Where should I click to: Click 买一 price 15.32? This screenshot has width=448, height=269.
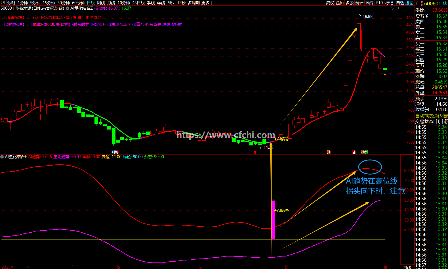441,44
